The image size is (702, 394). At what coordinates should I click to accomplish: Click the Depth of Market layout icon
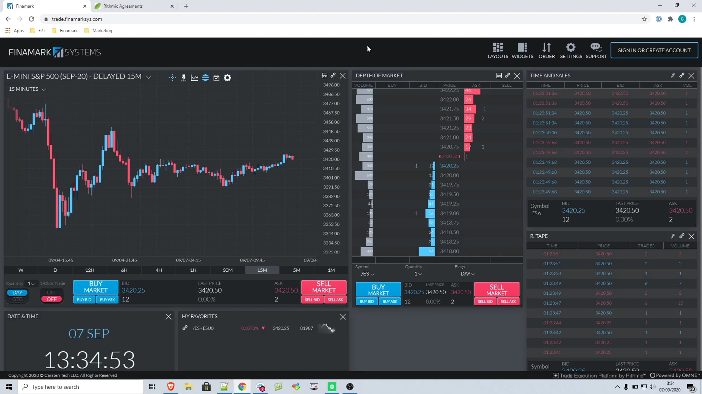(499, 76)
